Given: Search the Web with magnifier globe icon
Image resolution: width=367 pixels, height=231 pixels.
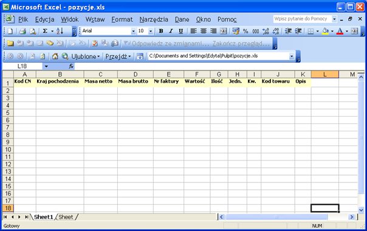Looking at the screenshot, I should (65, 56).
